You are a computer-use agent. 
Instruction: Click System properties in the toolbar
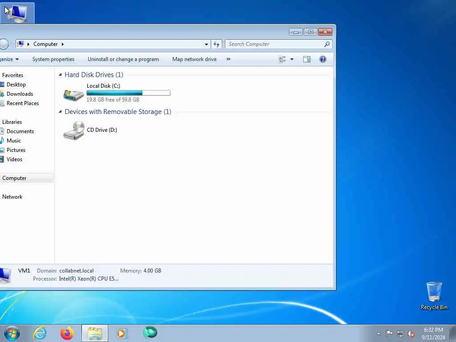tap(53, 59)
